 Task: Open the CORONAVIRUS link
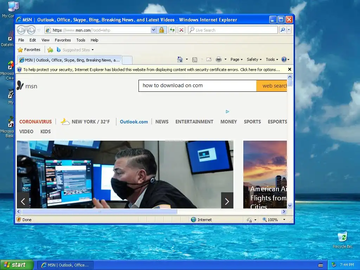pos(36,122)
